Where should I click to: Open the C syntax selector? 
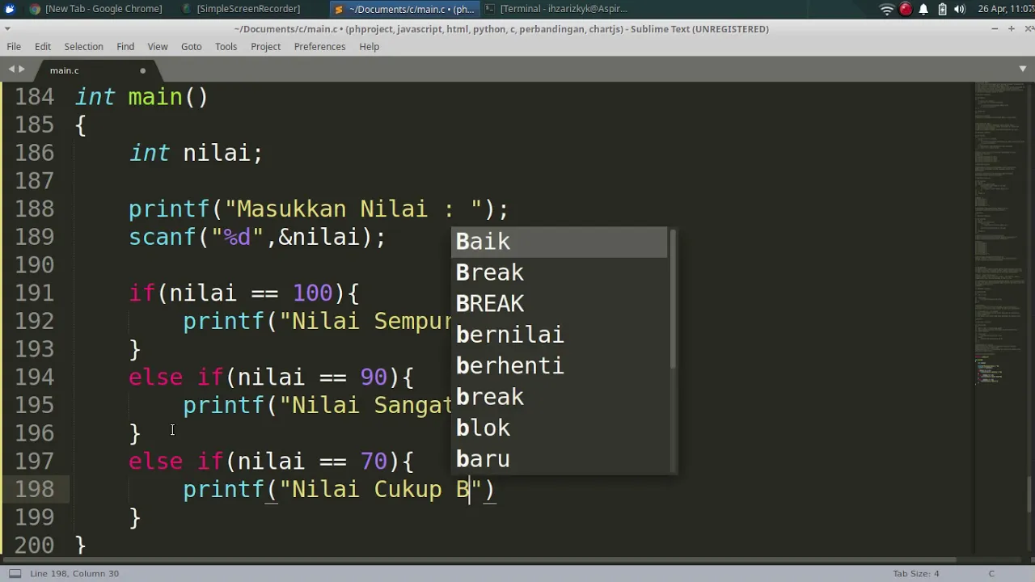pyautogui.click(x=991, y=574)
